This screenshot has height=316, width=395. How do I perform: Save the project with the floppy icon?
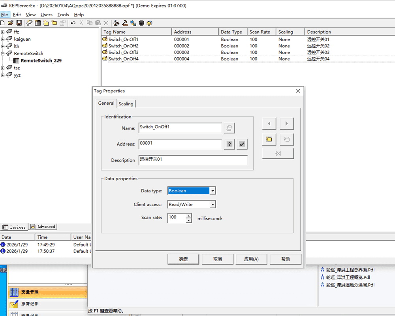pos(19,23)
